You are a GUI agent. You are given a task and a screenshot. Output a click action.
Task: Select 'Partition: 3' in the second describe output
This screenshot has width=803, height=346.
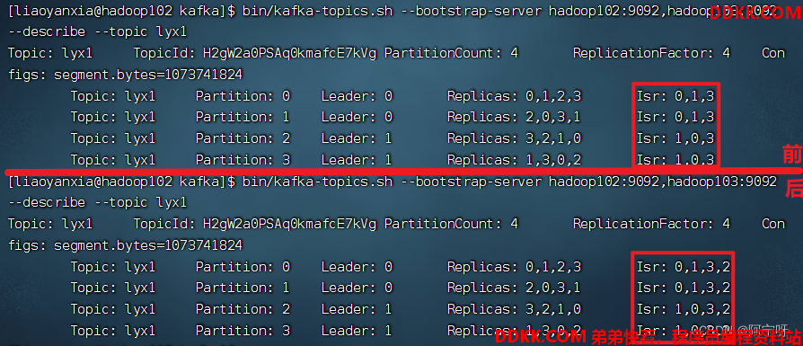pyautogui.click(x=243, y=330)
